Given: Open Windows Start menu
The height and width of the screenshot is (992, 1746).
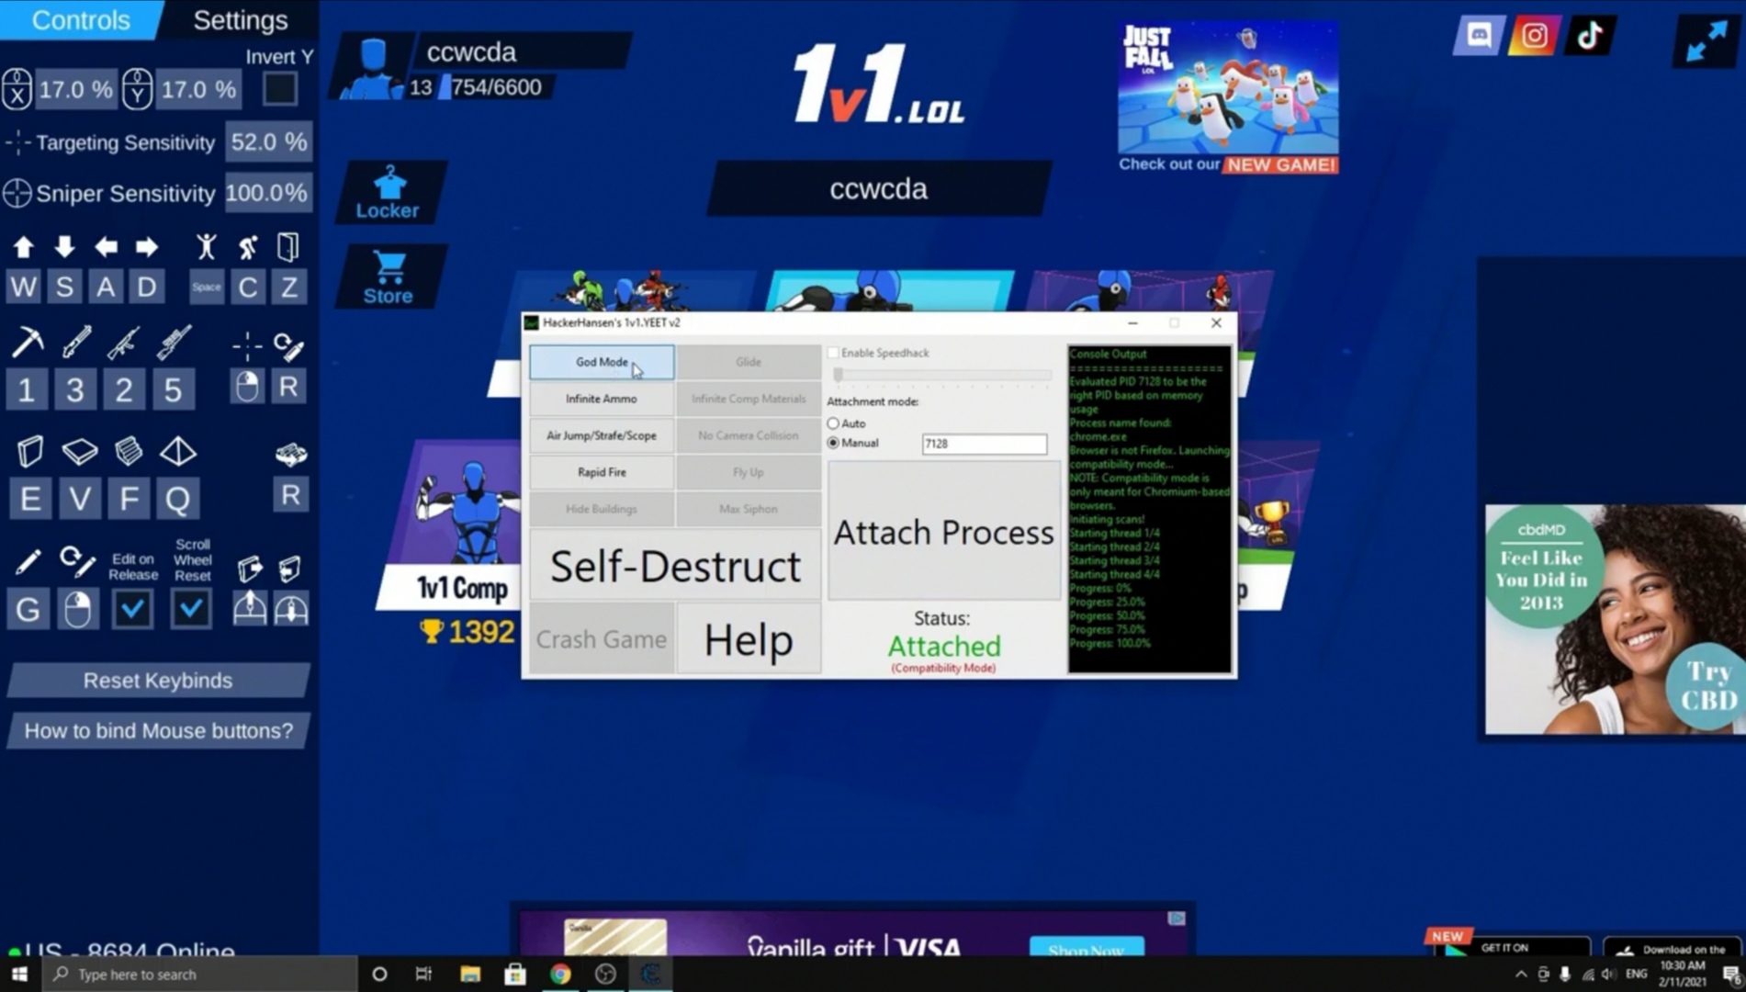Looking at the screenshot, I should tap(19, 974).
